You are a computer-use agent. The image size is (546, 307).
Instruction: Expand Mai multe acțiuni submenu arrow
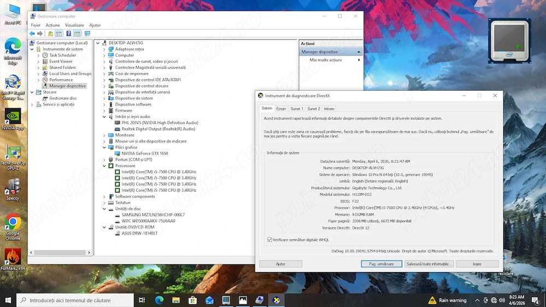click(359, 60)
